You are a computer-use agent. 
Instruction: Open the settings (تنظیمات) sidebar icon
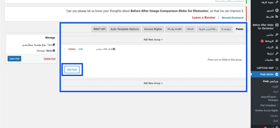[277, 60]
